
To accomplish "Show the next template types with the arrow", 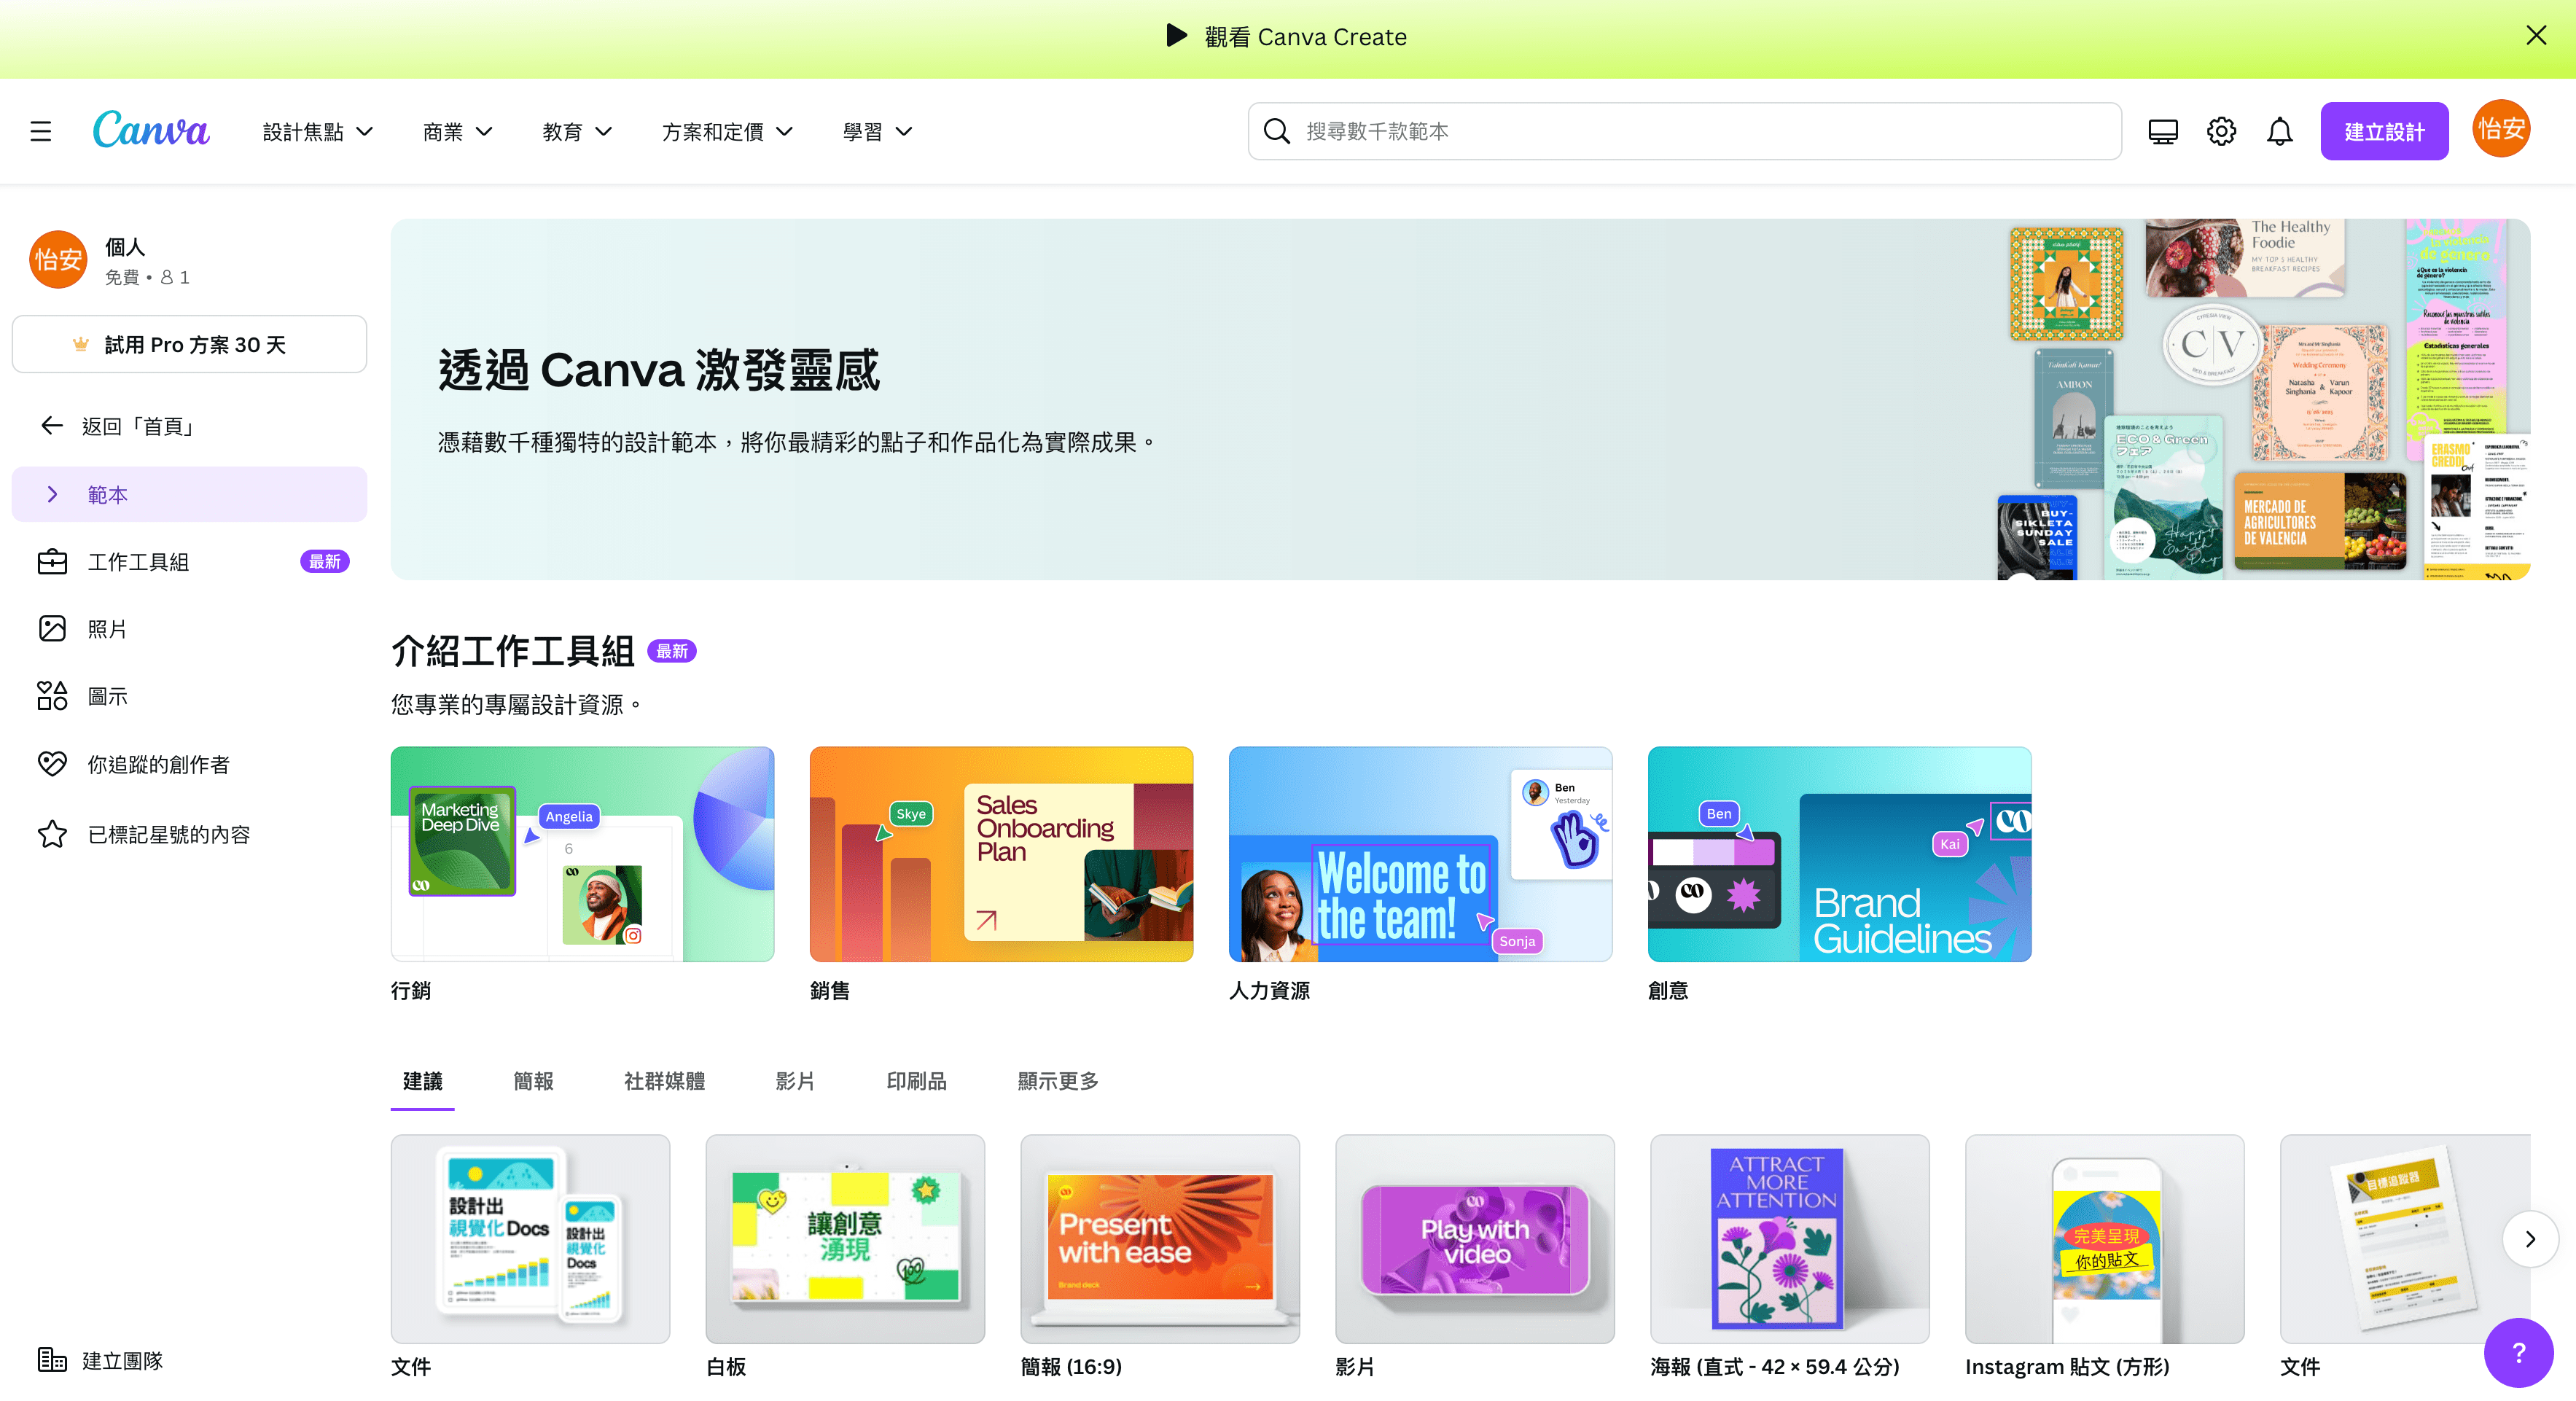I will [2530, 1240].
